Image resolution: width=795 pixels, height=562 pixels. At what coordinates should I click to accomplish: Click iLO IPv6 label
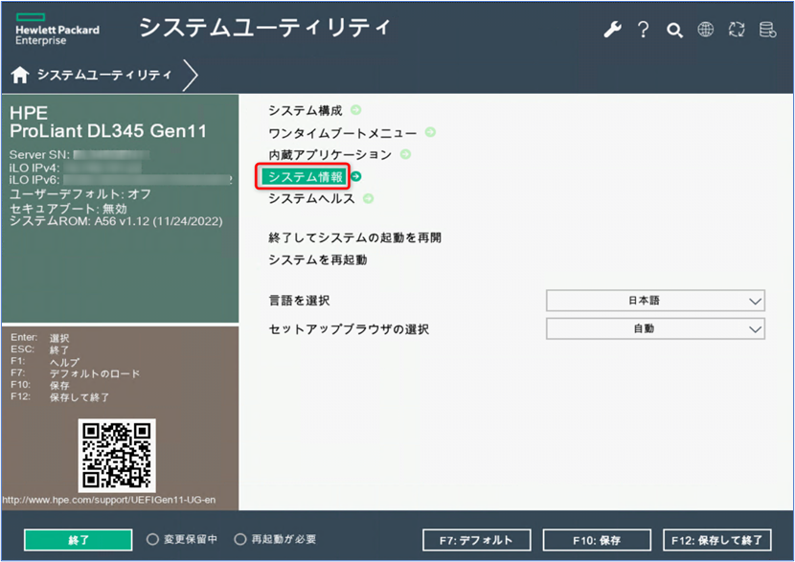[34, 180]
